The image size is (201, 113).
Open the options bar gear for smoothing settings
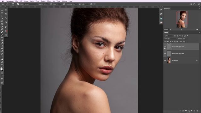coord(80,4)
